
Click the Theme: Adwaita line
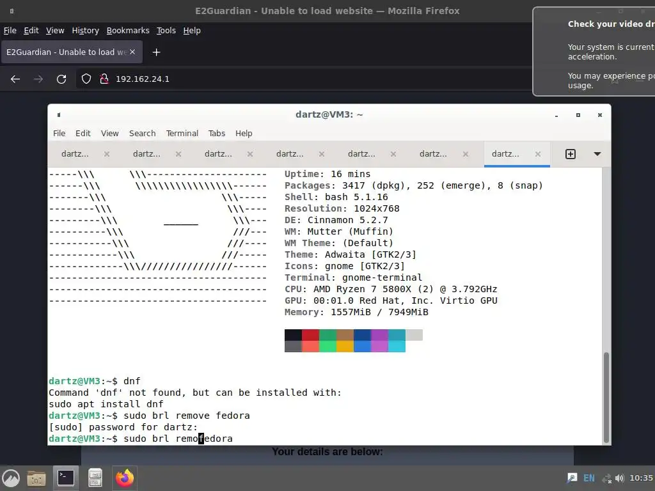click(x=351, y=254)
